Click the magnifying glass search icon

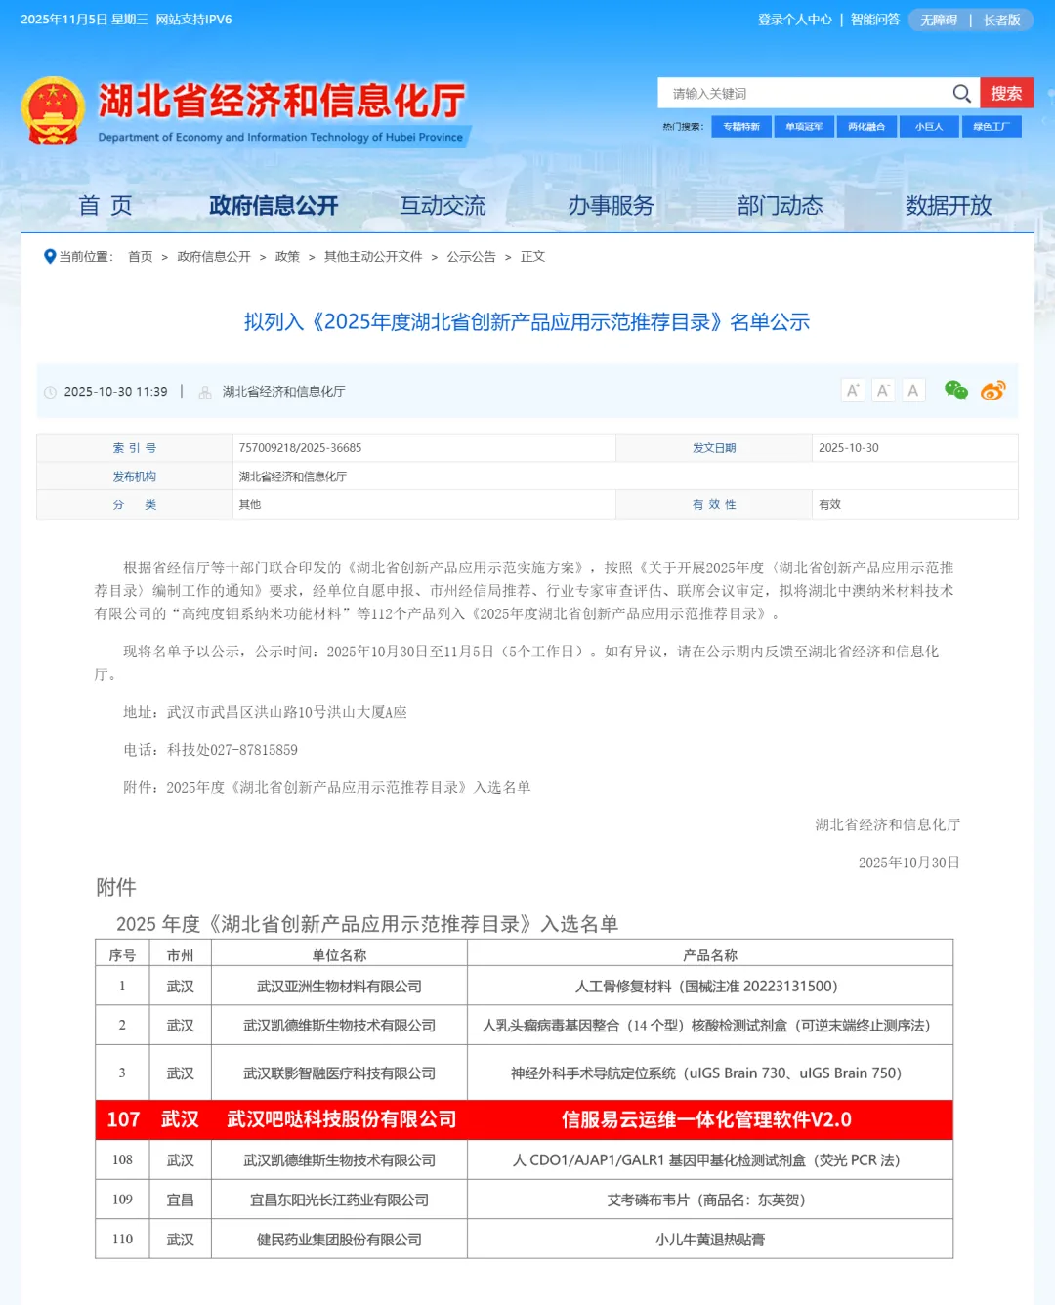[961, 94]
